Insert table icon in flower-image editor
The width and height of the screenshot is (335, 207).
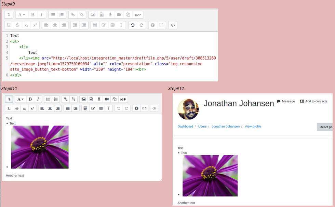pyautogui.click(x=101, y=108)
